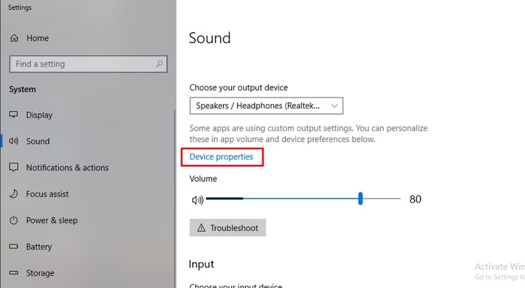Click the sidebar vertical scrollbar
525x288 pixels.
(x=174, y=199)
